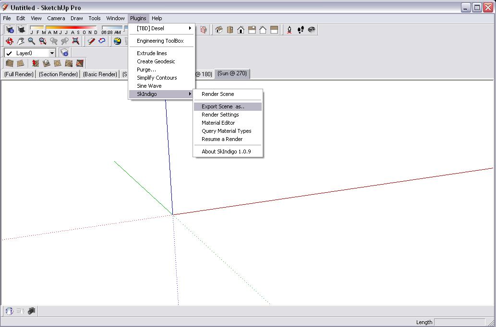Select the red pencil tool
496x327 pixels.
[91, 41]
